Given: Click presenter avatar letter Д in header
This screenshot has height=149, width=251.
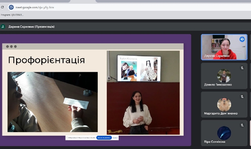Looking at the screenshot, I should [3, 27].
